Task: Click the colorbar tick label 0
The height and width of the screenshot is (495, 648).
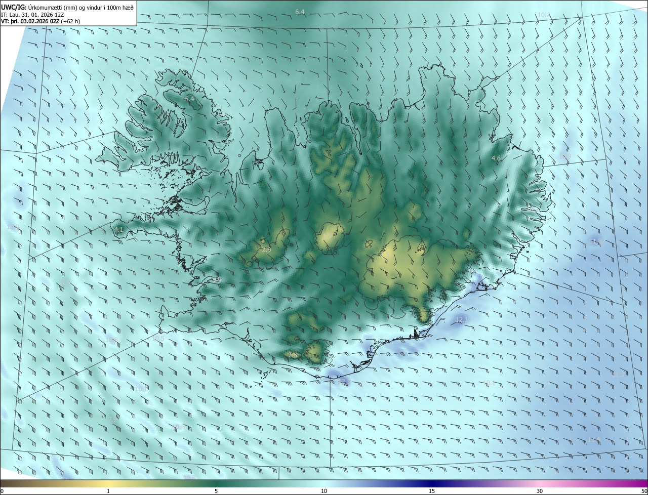Action: 2,491
